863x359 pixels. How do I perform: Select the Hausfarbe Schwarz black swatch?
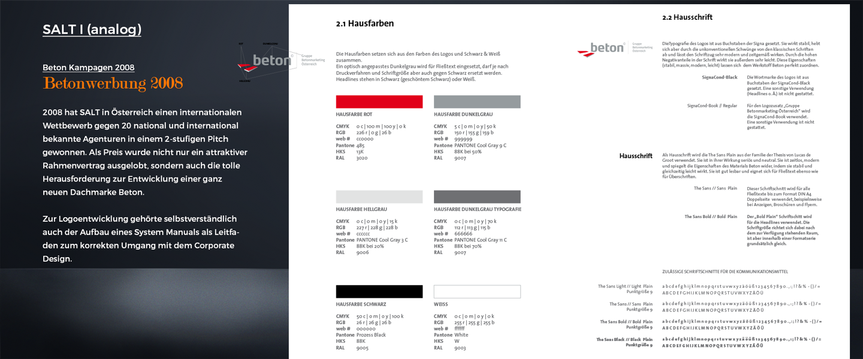[x=379, y=292]
